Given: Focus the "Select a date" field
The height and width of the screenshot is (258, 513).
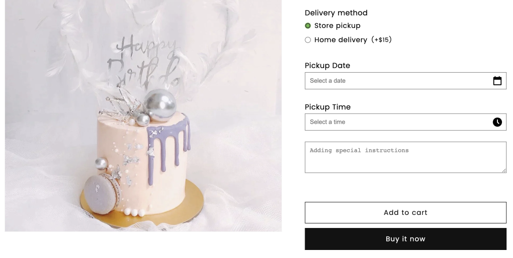Looking at the screenshot, I should point(405,81).
